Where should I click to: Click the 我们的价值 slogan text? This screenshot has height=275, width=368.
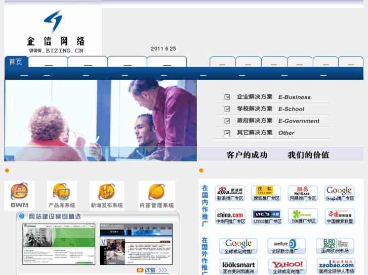coord(308,155)
